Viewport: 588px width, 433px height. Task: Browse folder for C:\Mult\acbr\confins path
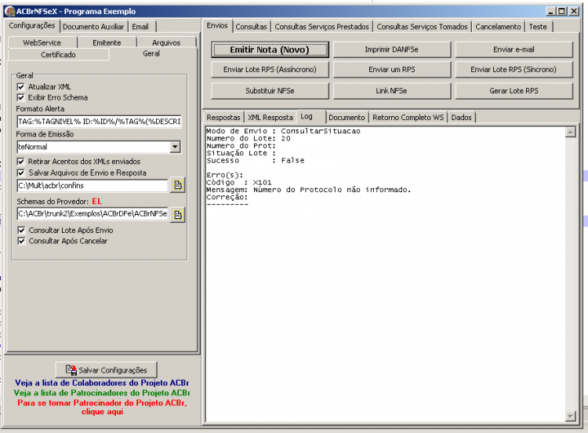[178, 185]
